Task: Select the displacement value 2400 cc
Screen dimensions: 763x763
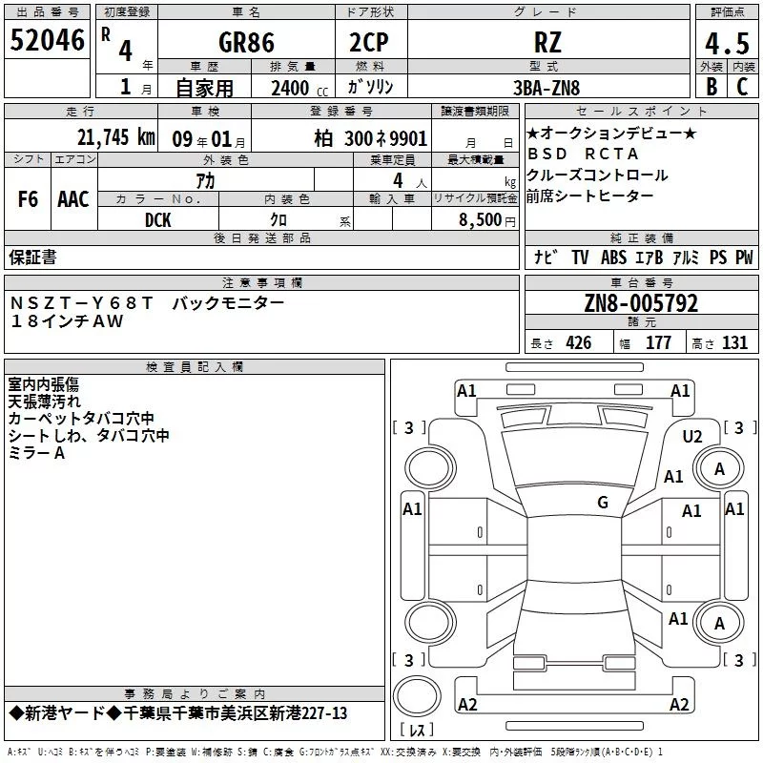Action: (299, 88)
